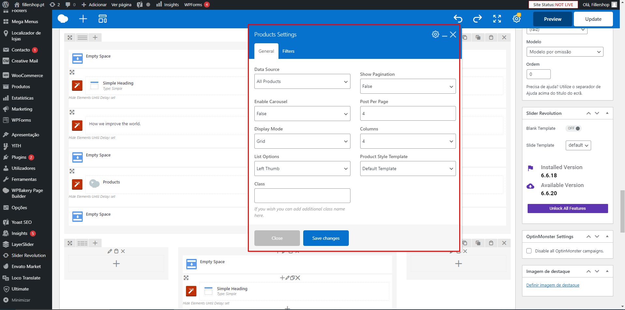625x310 pixels.
Task: Click the edit pencil beside the Products element
Action: 77,184
